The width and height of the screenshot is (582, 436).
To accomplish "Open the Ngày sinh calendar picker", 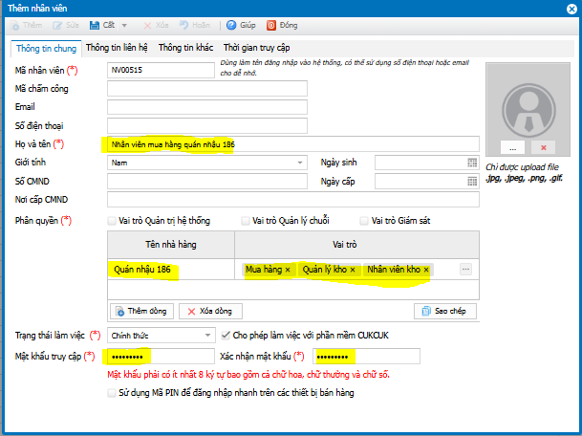I will point(472,163).
